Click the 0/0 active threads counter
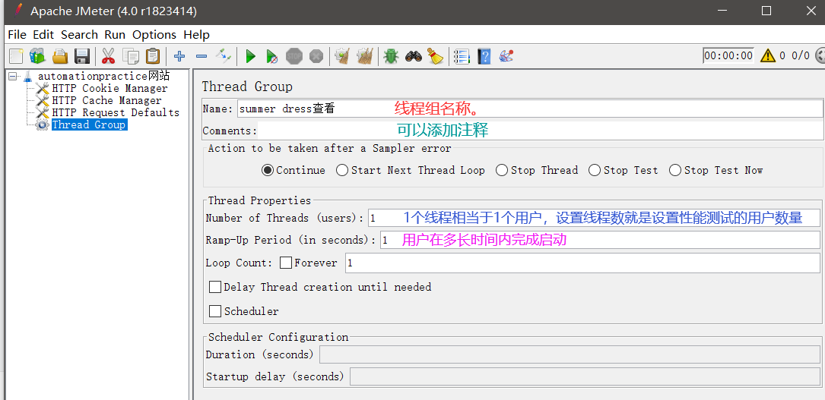 [x=800, y=55]
